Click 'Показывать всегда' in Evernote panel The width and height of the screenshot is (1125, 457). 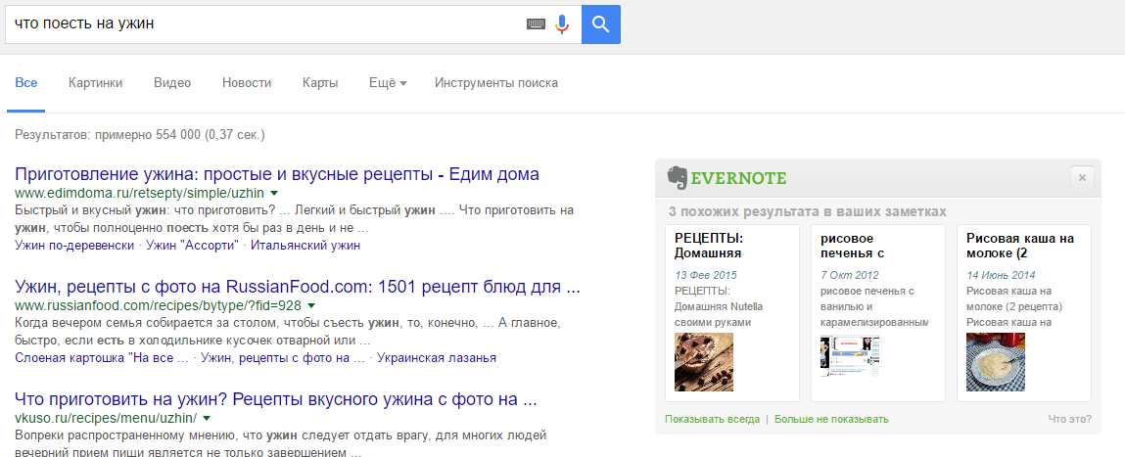click(x=713, y=420)
